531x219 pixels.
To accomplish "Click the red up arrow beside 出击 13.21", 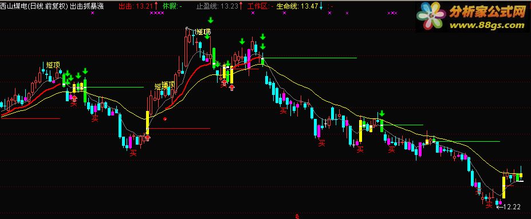I will pyautogui.click(x=156, y=5).
